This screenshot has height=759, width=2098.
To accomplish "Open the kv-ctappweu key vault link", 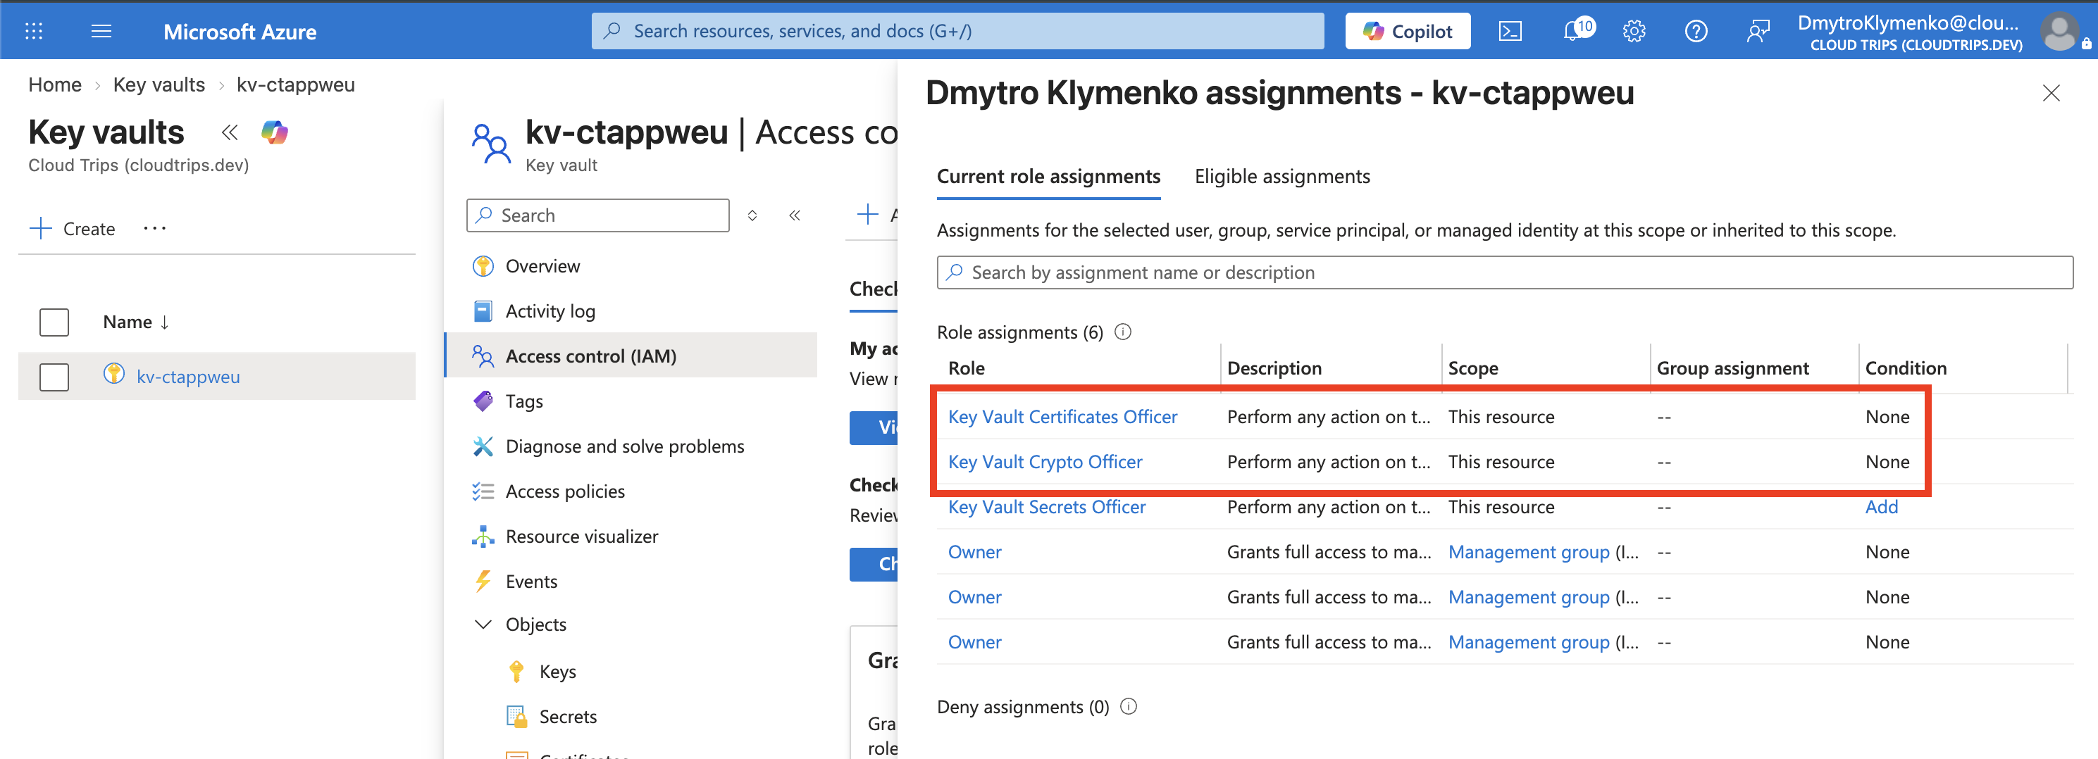I will (188, 377).
